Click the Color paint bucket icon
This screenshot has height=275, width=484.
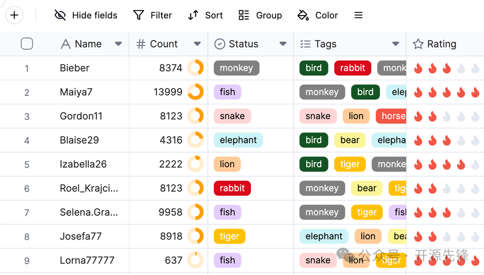pos(303,15)
